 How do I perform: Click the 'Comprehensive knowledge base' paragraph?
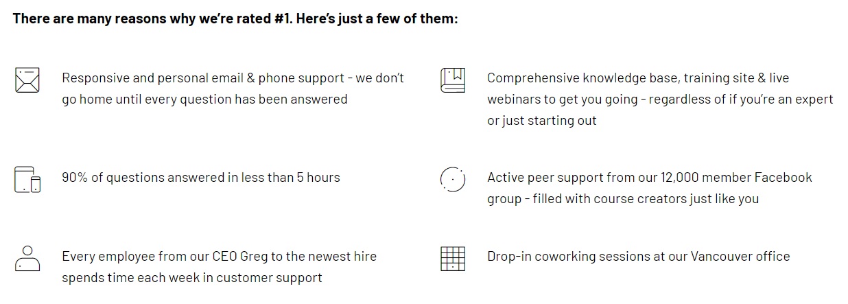[x=660, y=99]
